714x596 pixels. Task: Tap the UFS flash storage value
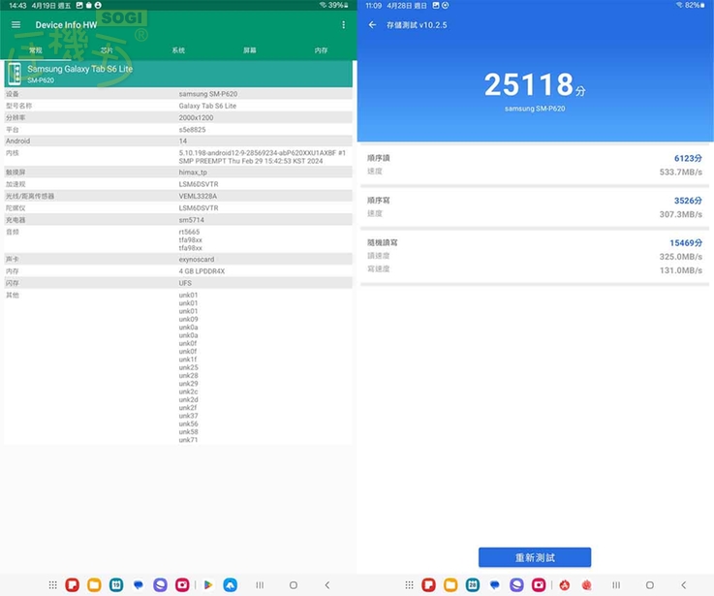(185, 283)
